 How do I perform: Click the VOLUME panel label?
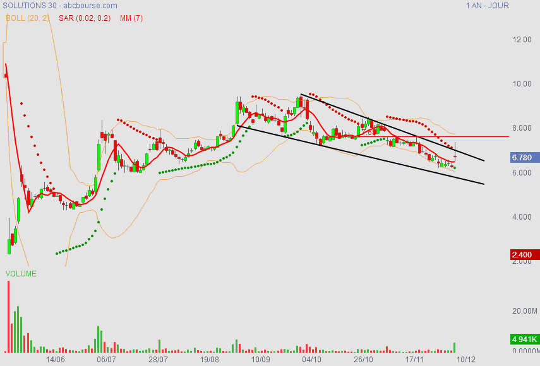tap(21, 273)
